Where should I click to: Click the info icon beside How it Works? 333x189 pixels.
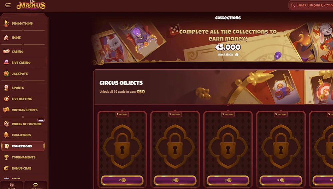[x=236, y=55]
